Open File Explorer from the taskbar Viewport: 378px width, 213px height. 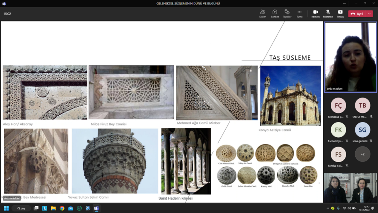53,208
